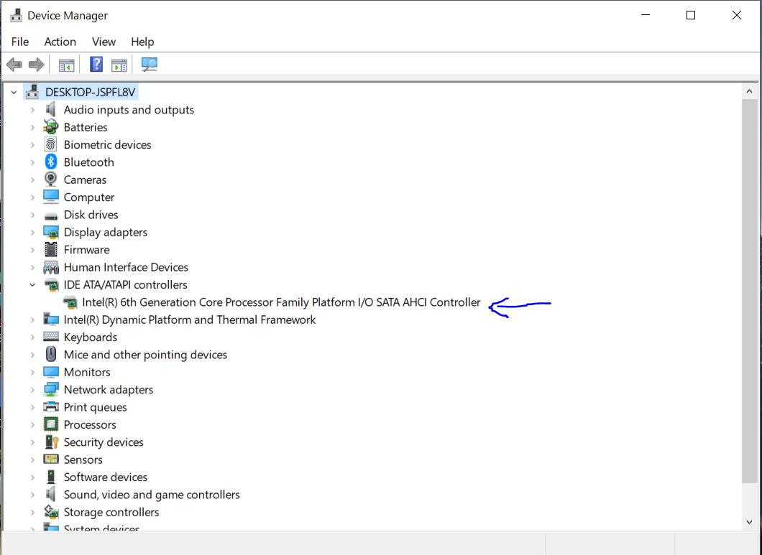Expand the Monitors node chevron
The width and height of the screenshot is (762, 555).
32,373
